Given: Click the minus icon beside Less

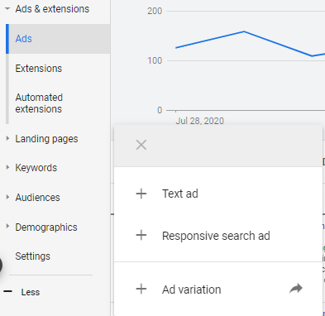Looking at the screenshot, I should (8, 291).
